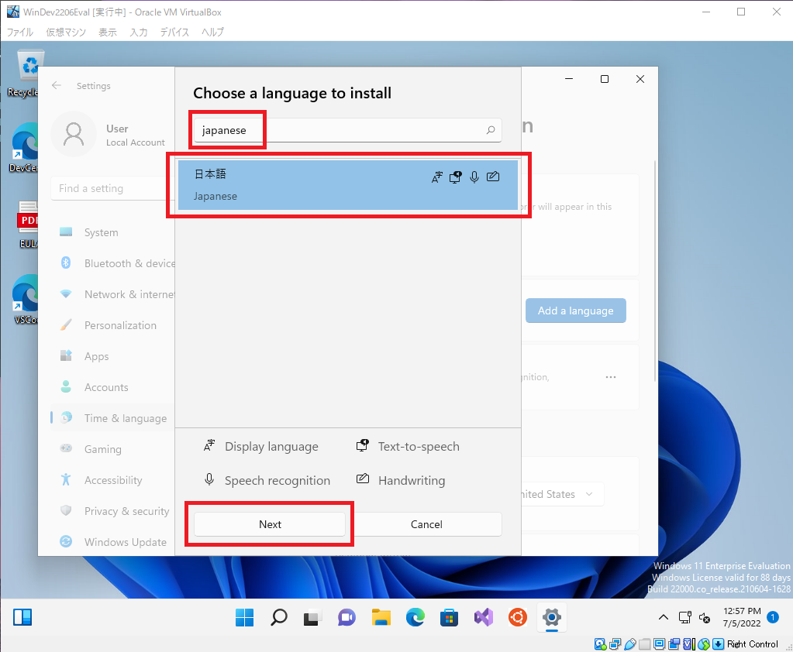This screenshot has height=652, width=793.
Task: Open Microsoft Edge from the taskbar
Action: coord(415,617)
